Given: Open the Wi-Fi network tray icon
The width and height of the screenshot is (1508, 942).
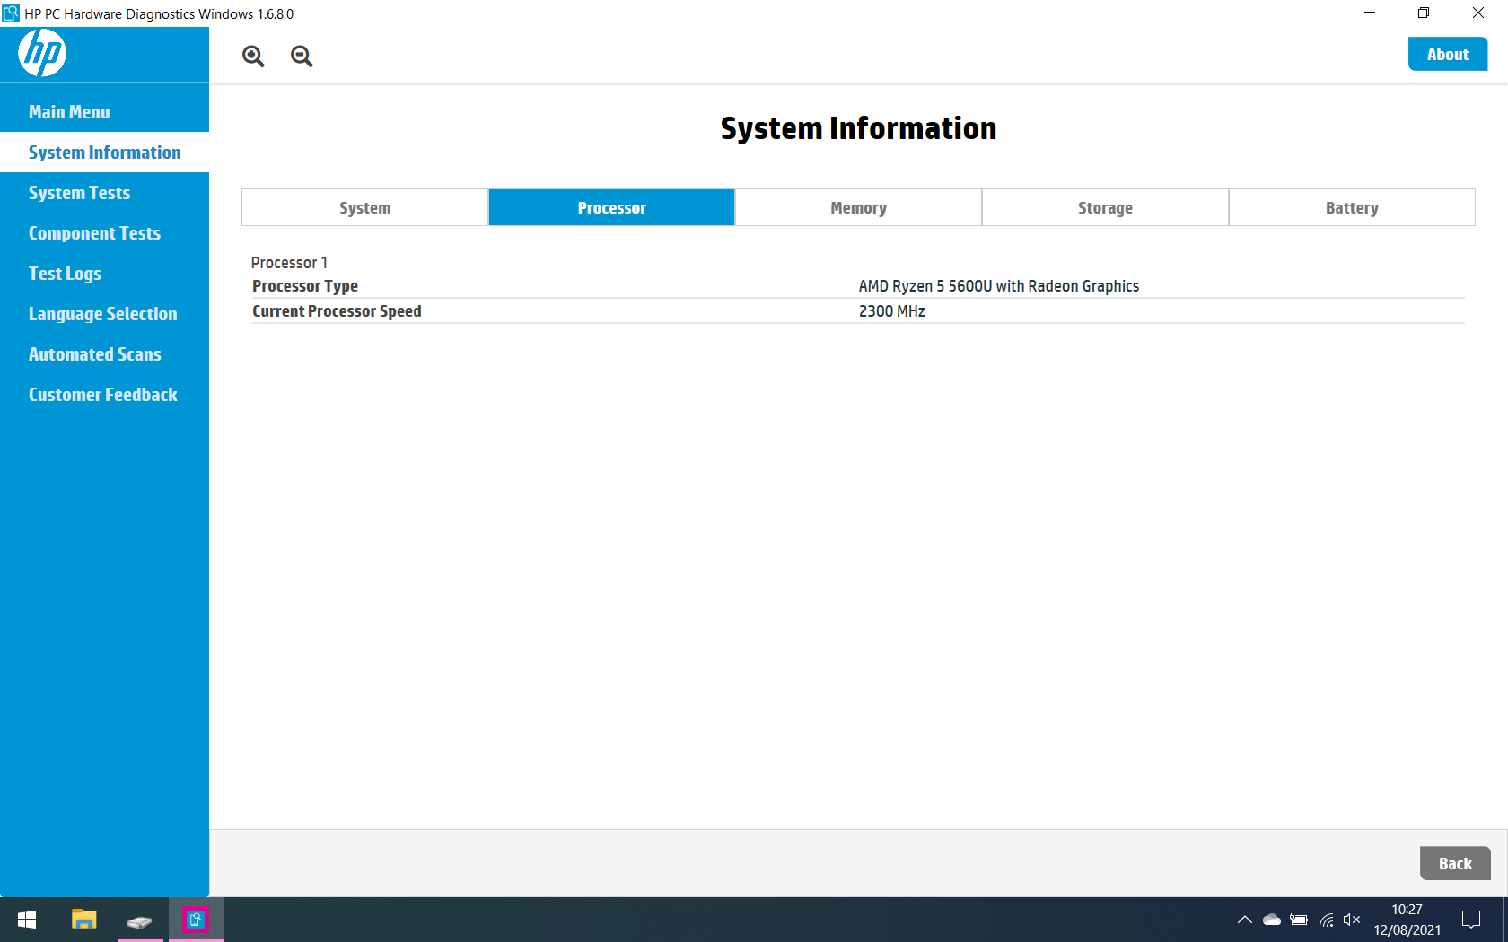Looking at the screenshot, I should coord(1326,920).
